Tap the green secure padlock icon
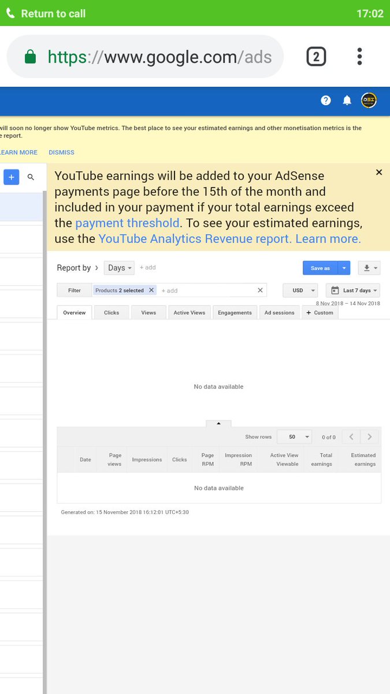 click(30, 57)
